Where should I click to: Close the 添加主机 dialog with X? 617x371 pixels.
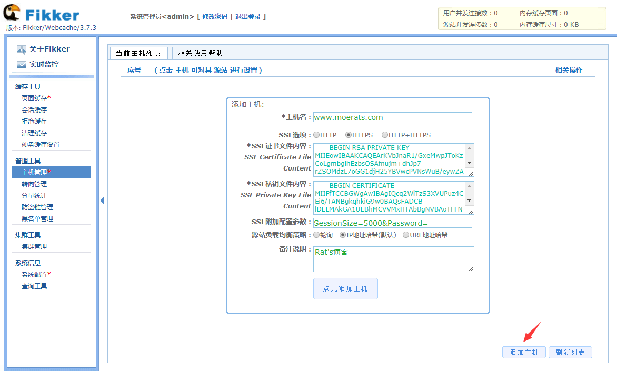pos(483,104)
